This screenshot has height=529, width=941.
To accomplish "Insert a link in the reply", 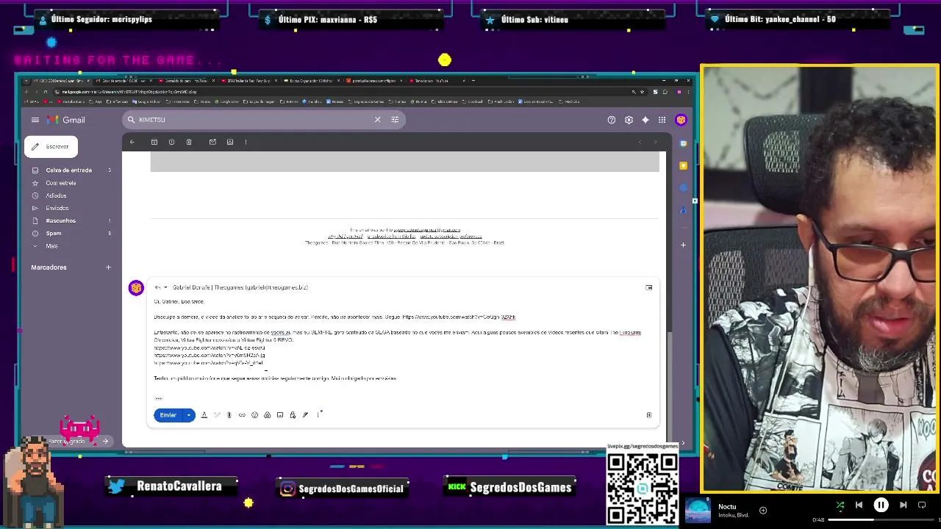I will (242, 415).
